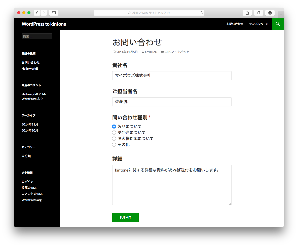Open the Mr WordPress commenter link
This screenshot has height=247, width=298.
click(34, 97)
